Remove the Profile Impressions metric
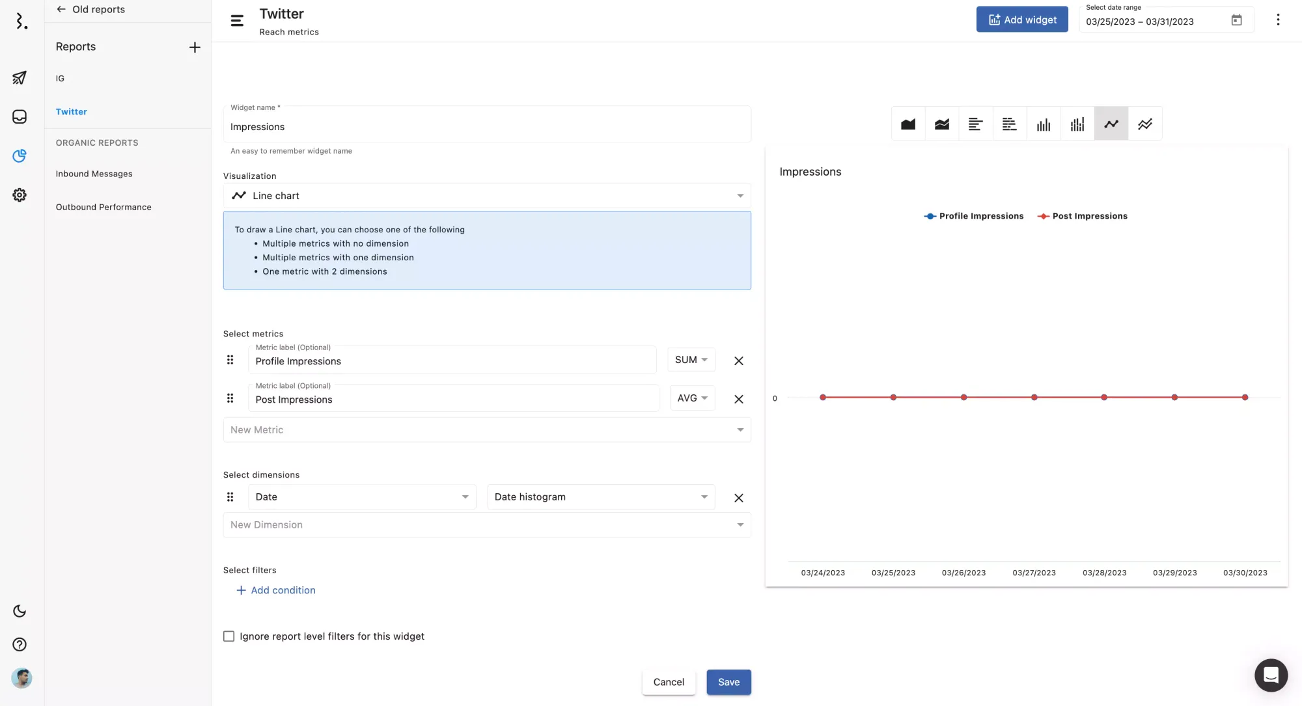Viewport: 1302px width, 706px height. (x=738, y=360)
